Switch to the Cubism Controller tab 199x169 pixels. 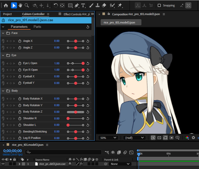tap(33, 14)
